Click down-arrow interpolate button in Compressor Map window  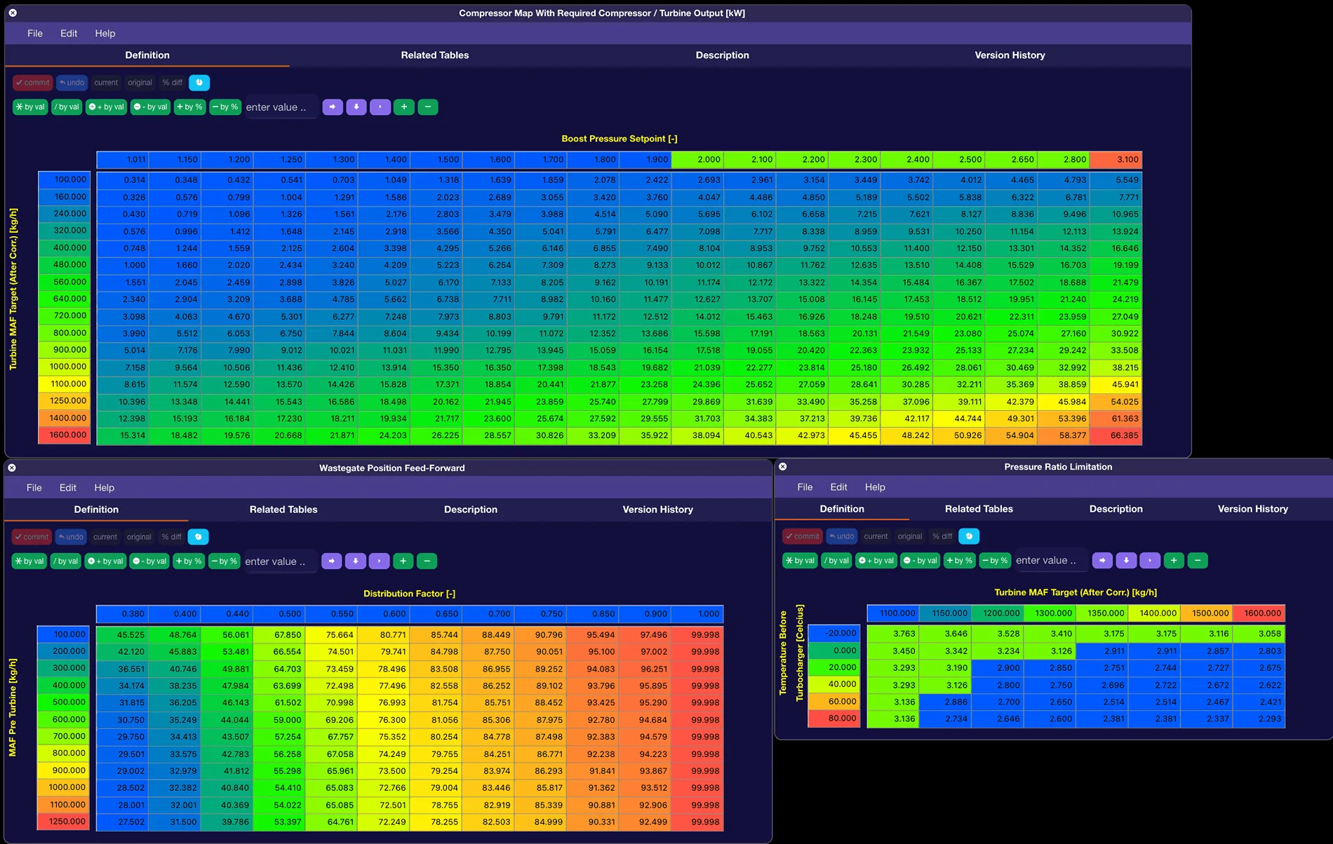356,107
